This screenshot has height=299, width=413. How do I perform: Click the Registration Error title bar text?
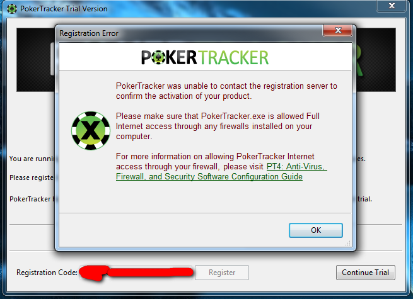[89, 33]
